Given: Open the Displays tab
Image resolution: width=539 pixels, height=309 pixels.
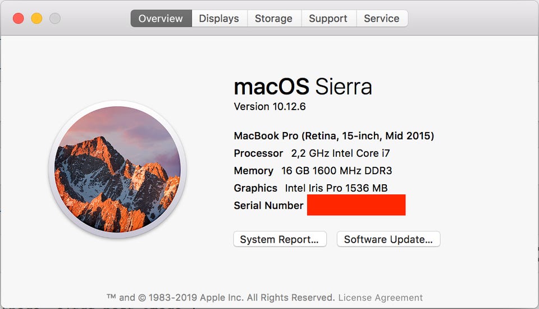Looking at the screenshot, I should click(x=219, y=19).
